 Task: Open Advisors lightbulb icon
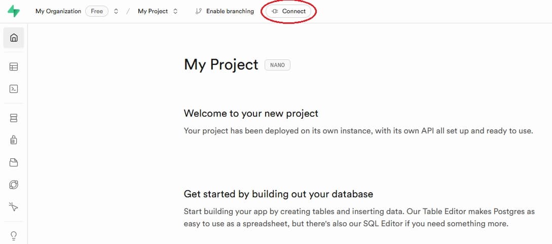point(14,235)
